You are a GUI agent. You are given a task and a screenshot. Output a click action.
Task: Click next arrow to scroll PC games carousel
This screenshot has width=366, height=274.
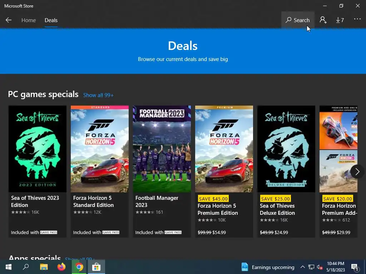tap(357, 172)
